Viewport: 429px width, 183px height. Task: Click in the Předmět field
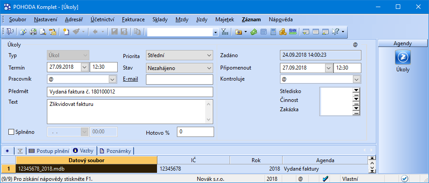pos(130,92)
